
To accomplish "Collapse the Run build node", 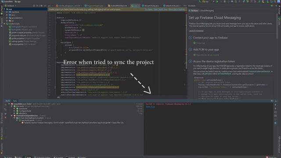I will [x=12, y=106].
